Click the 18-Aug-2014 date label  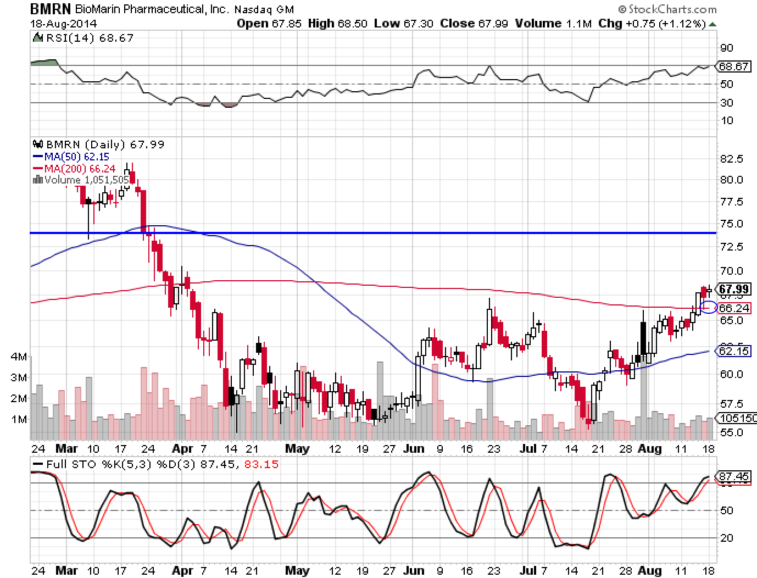tap(64, 24)
